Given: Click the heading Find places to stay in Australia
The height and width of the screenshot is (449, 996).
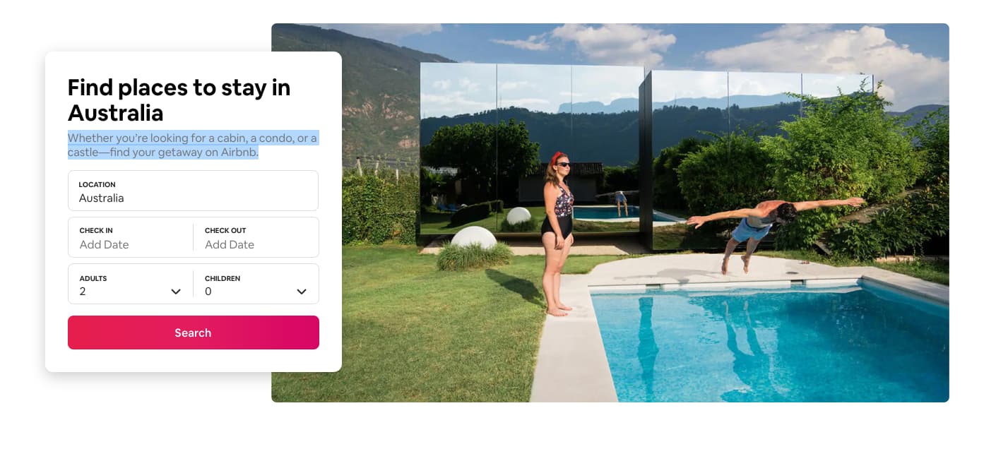Looking at the screenshot, I should coord(179,100).
